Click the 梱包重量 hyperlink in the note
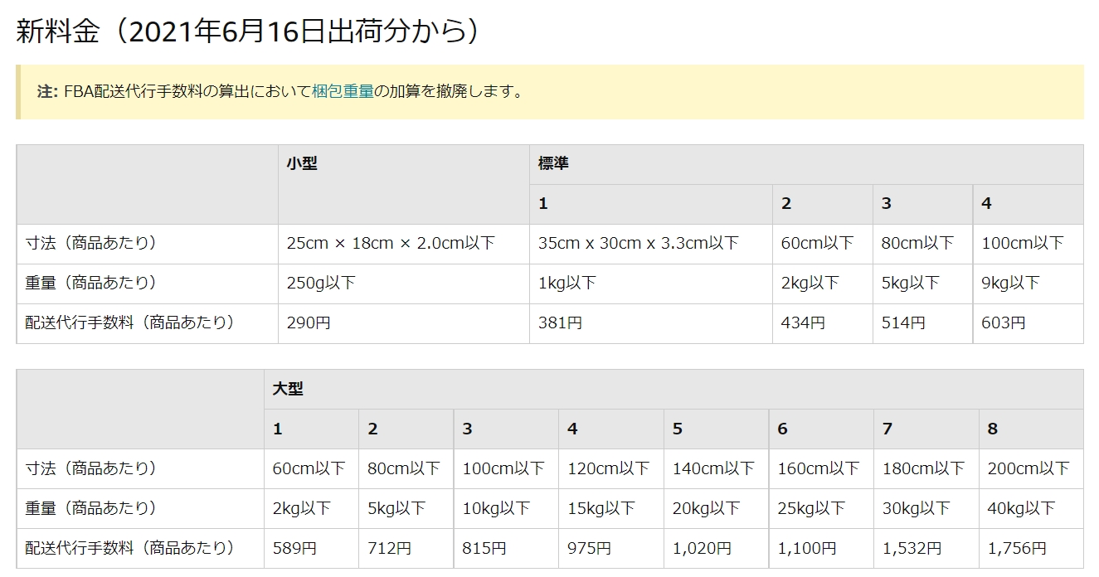This screenshot has height=577, width=1099. [343, 91]
